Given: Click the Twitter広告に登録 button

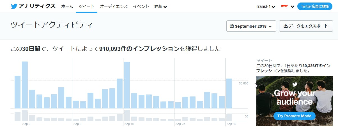Looking at the screenshot, I should pos(315,6).
